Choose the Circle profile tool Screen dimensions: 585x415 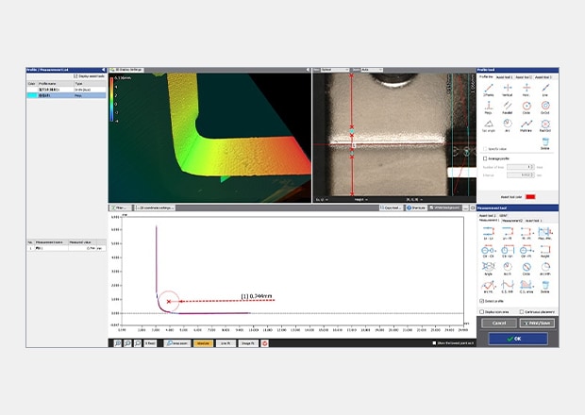[526, 106]
